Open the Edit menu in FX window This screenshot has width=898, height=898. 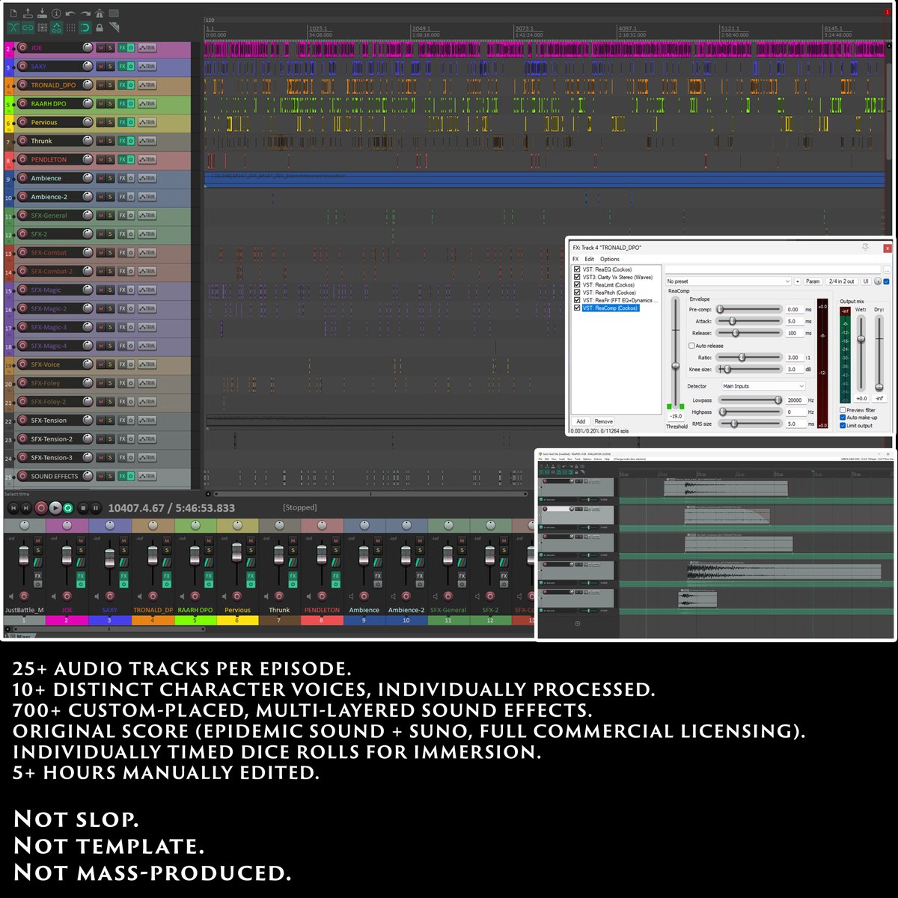(x=589, y=259)
